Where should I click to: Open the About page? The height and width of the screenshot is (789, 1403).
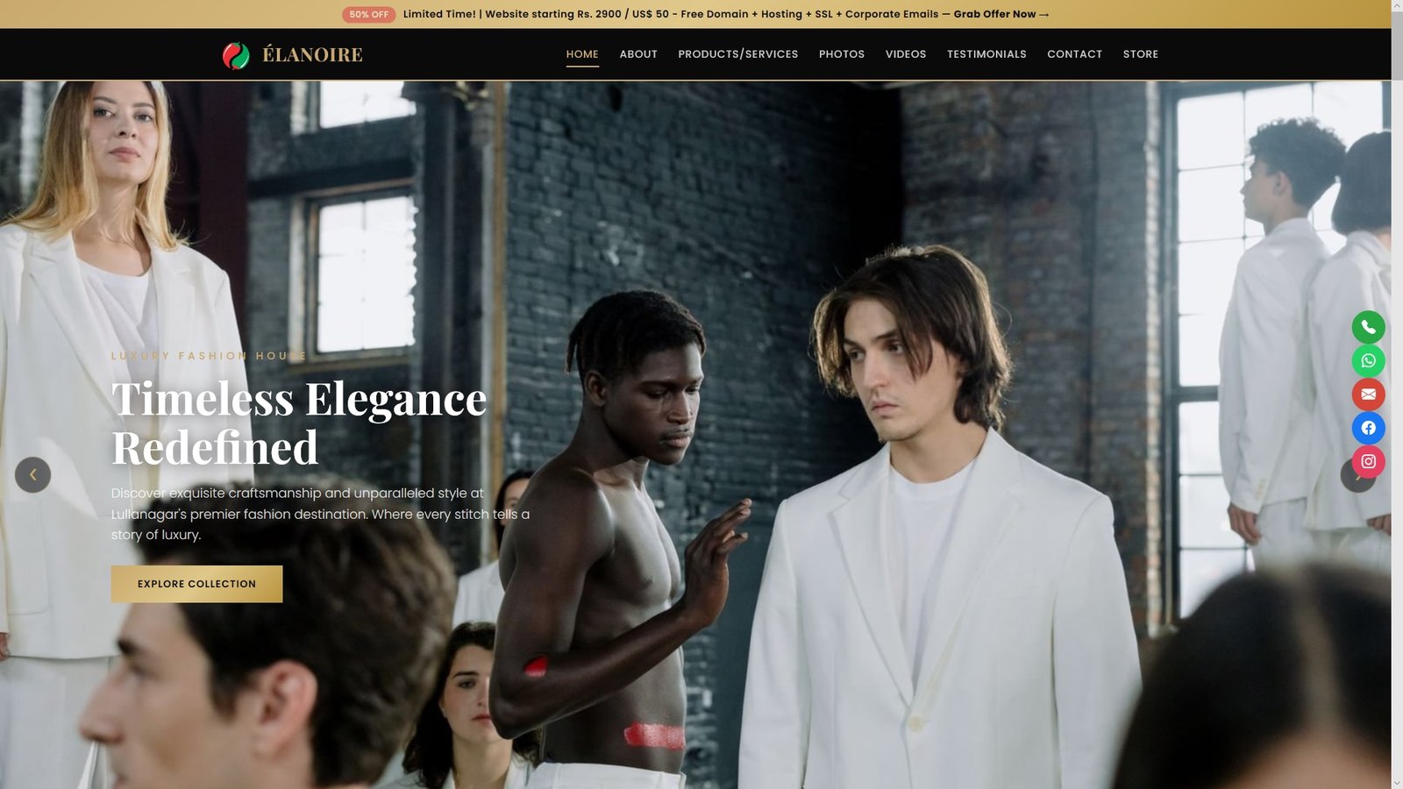(638, 54)
